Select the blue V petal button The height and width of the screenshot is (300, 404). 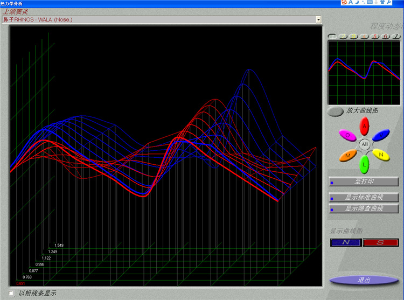point(382,135)
